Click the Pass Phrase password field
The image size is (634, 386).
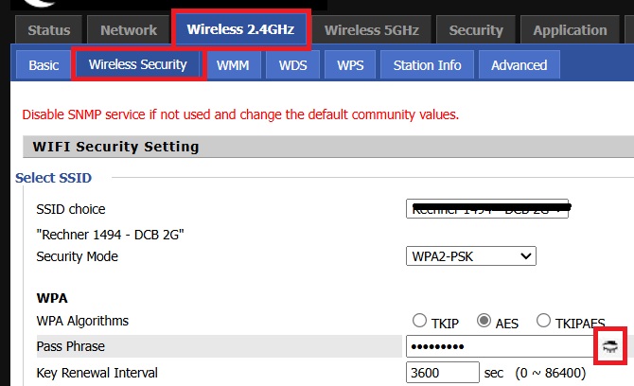coord(499,346)
